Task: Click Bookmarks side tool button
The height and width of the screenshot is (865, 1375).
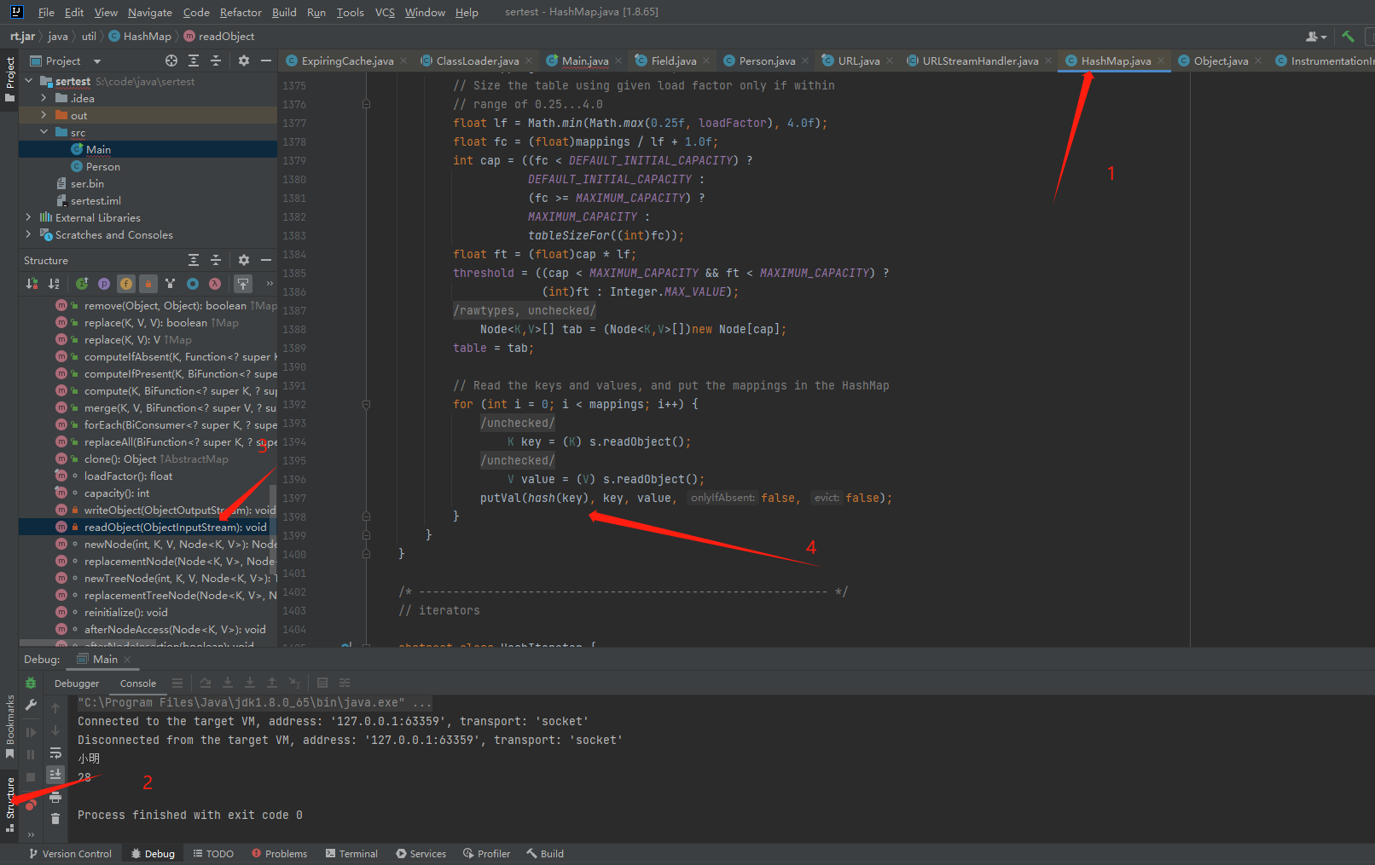Action: coord(10,726)
